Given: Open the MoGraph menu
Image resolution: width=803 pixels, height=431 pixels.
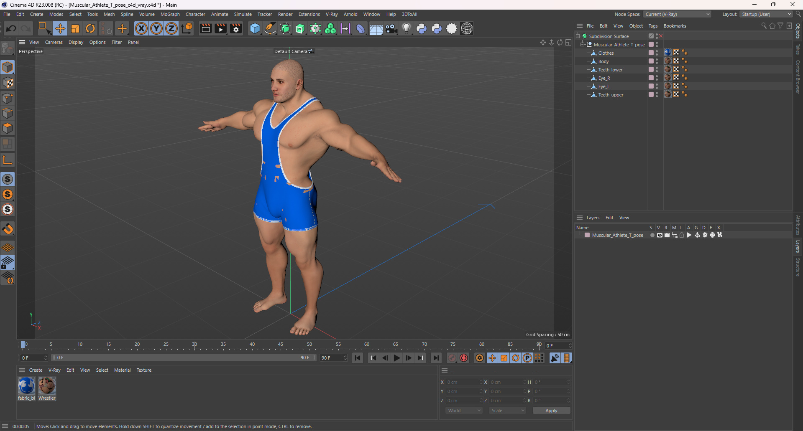Looking at the screenshot, I should 170,14.
